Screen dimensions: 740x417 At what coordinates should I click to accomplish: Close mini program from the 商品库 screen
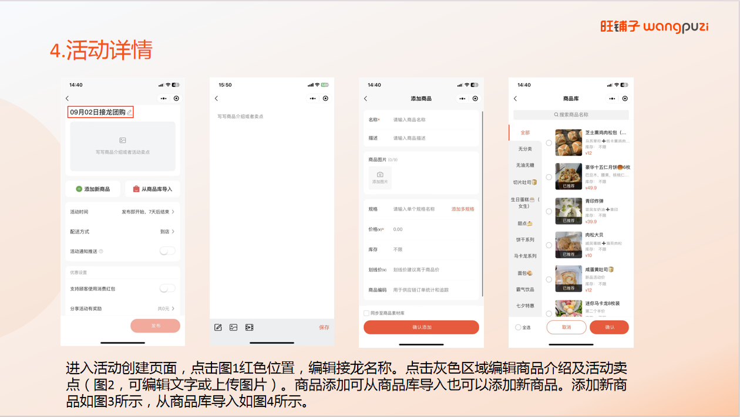click(625, 99)
